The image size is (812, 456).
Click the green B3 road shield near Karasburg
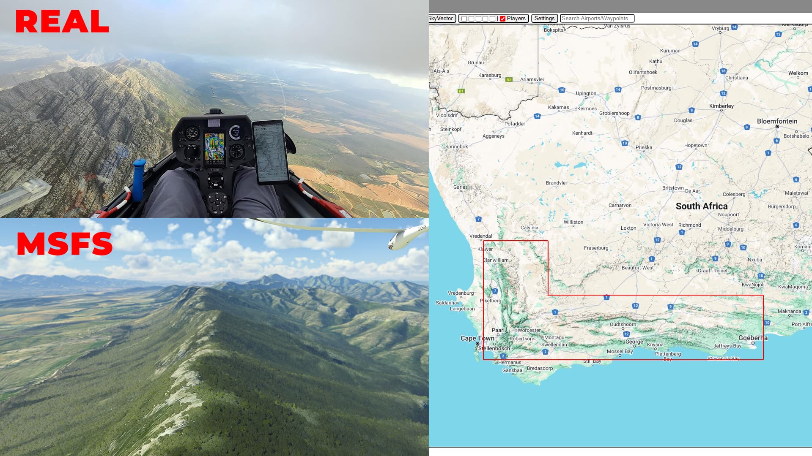(x=509, y=79)
